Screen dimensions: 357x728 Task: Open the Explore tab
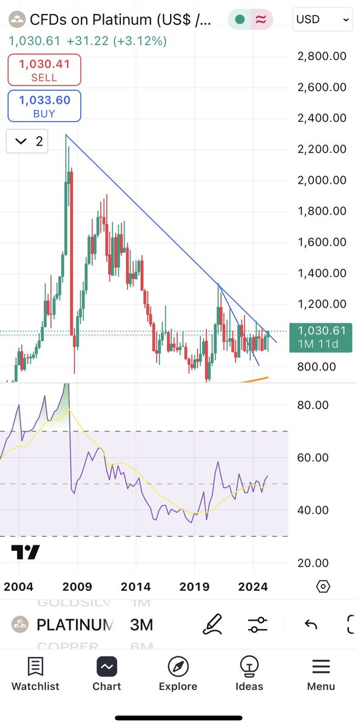[178, 674]
